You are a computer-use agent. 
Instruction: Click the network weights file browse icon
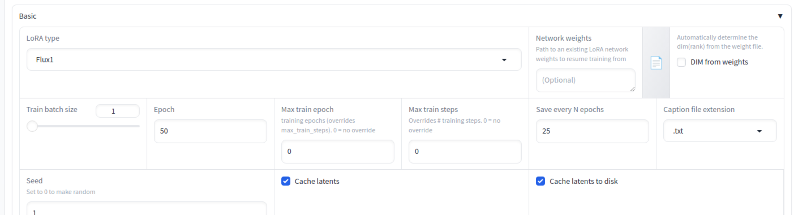click(656, 63)
